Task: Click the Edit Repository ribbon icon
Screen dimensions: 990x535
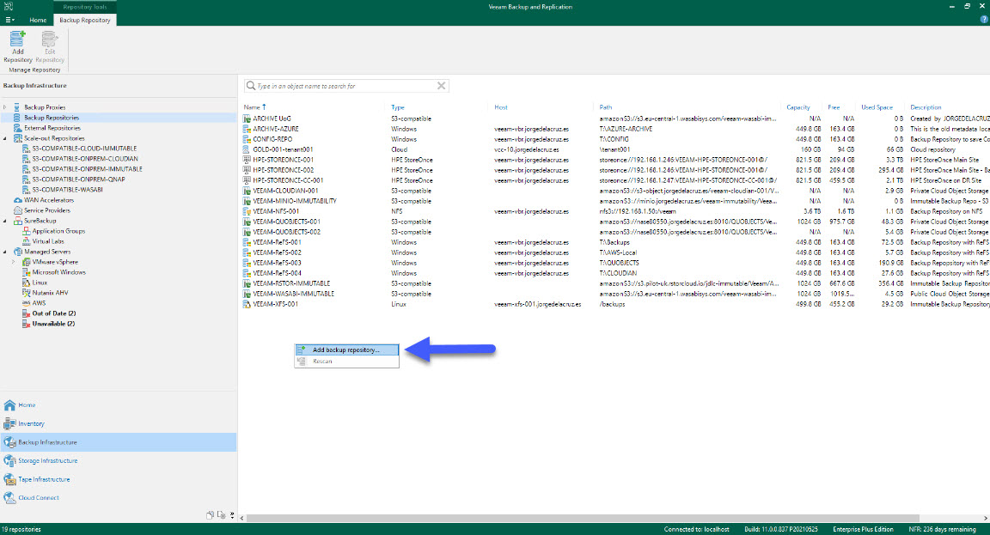Action: [49, 44]
